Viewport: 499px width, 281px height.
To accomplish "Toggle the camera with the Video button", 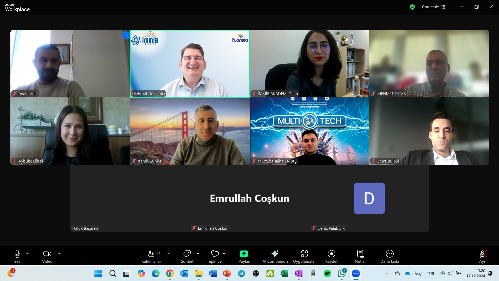I will [47, 257].
